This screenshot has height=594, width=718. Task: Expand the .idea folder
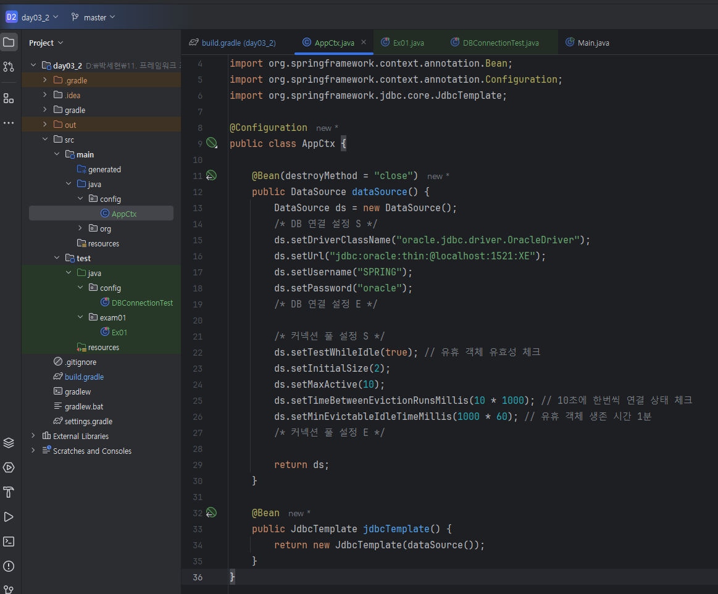45,95
